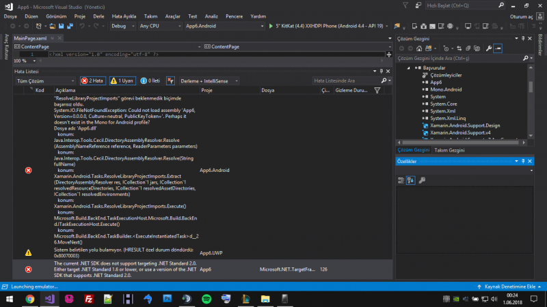Open the Hata Ayıkla menu
Image resolution: width=547 pixels, height=307 pixels.
pyautogui.click(x=124, y=16)
